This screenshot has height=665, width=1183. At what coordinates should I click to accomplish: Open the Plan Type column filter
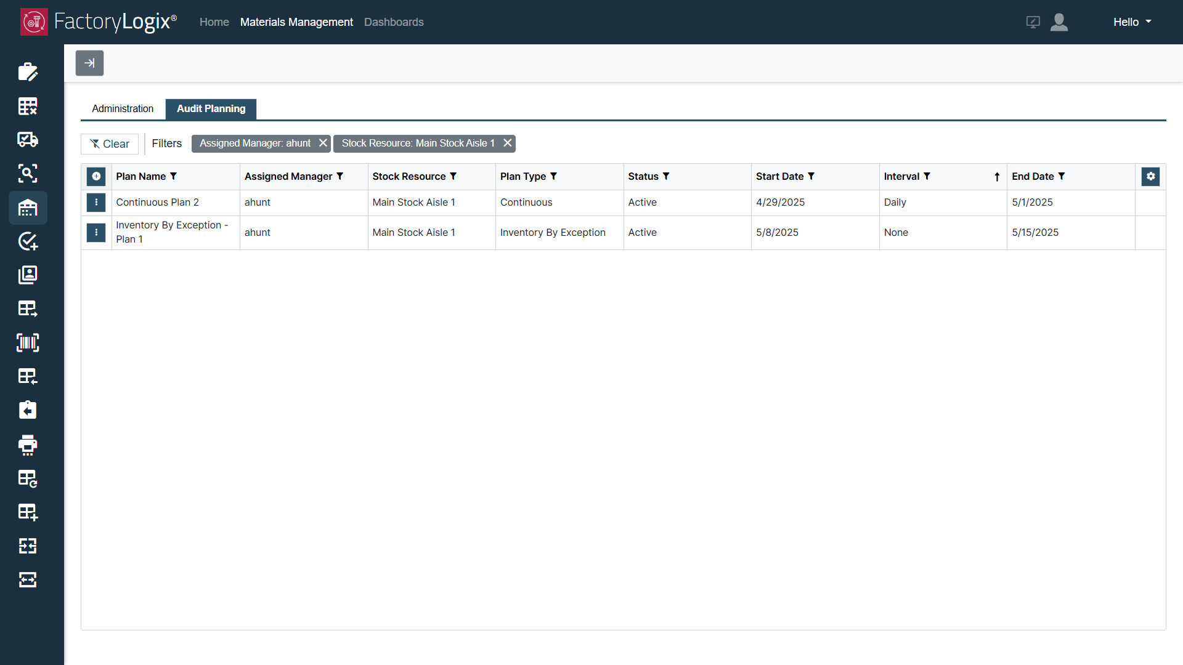click(554, 176)
